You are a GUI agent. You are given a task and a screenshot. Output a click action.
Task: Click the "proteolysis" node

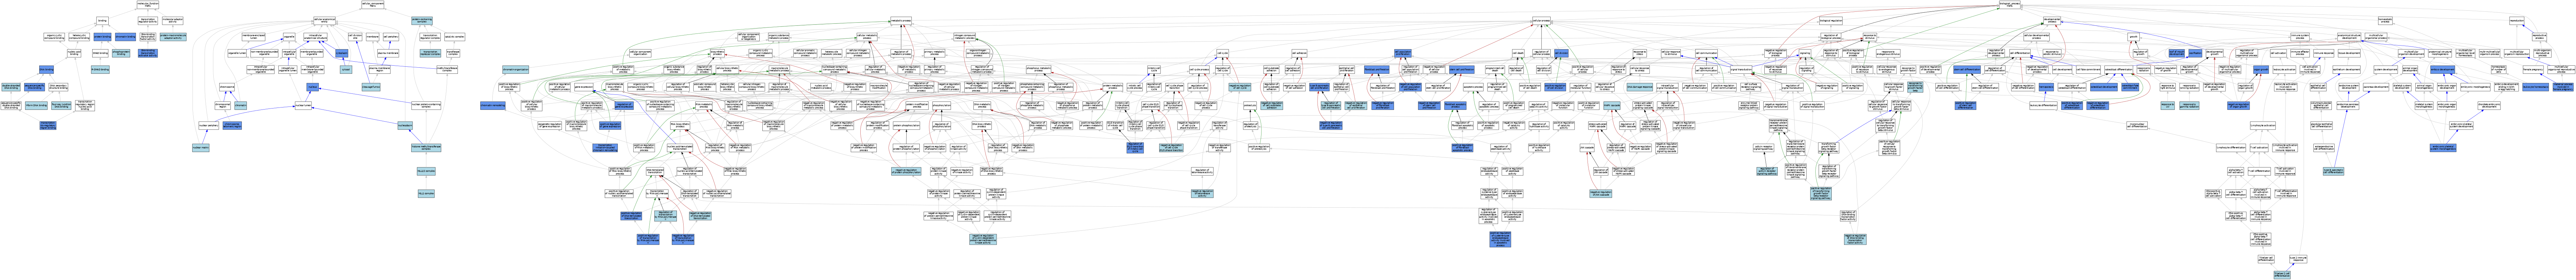1250,106
